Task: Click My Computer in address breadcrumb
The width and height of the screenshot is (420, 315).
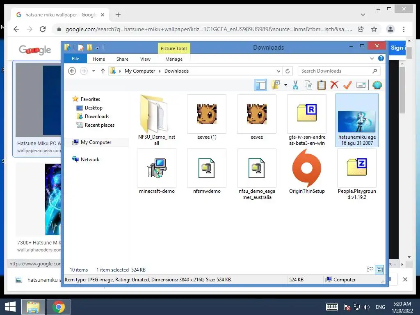Action: pyautogui.click(x=140, y=71)
